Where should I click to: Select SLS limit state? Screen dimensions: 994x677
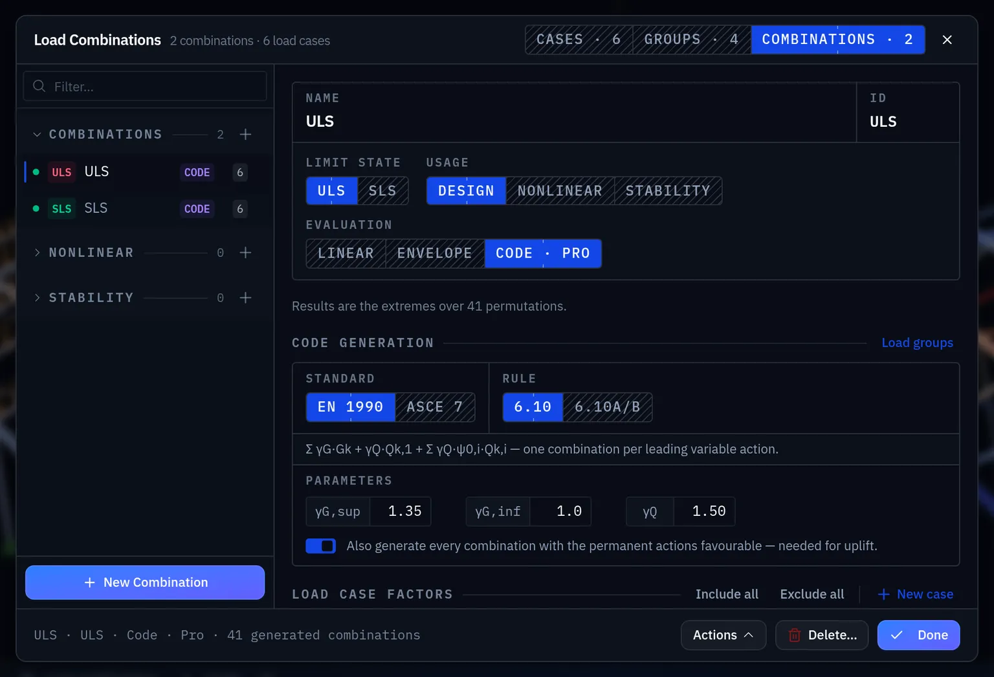click(382, 191)
